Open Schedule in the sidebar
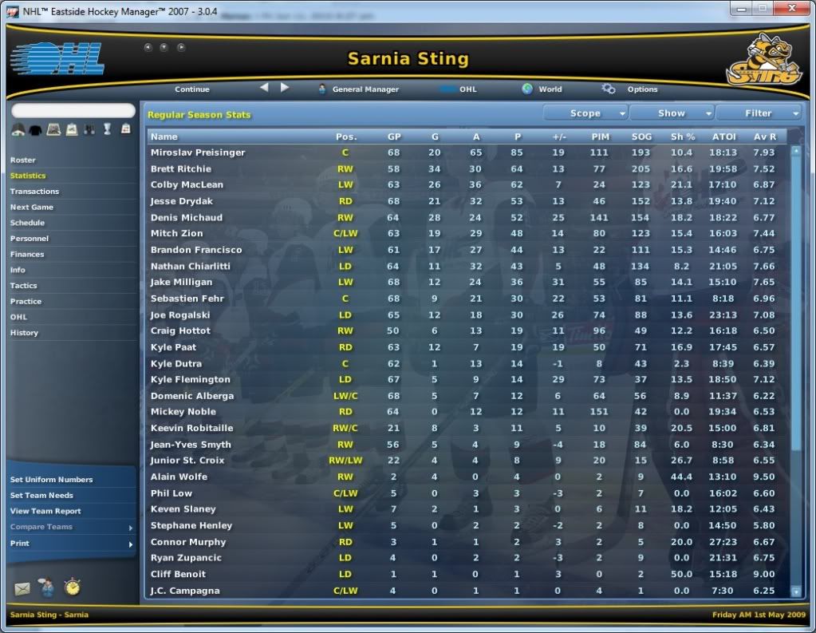The width and height of the screenshot is (816, 633). 28,223
